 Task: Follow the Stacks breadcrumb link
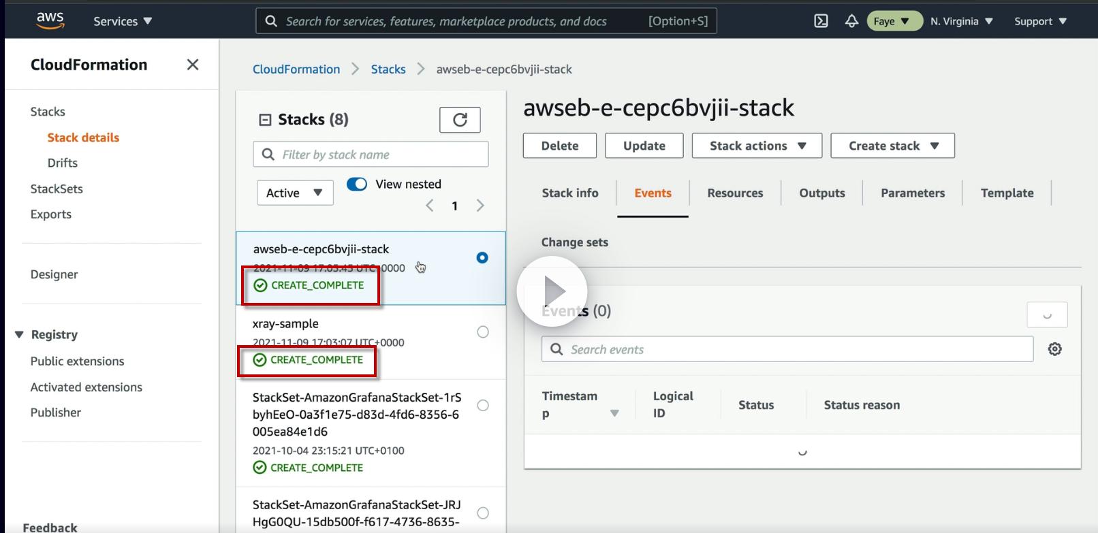coord(388,69)
